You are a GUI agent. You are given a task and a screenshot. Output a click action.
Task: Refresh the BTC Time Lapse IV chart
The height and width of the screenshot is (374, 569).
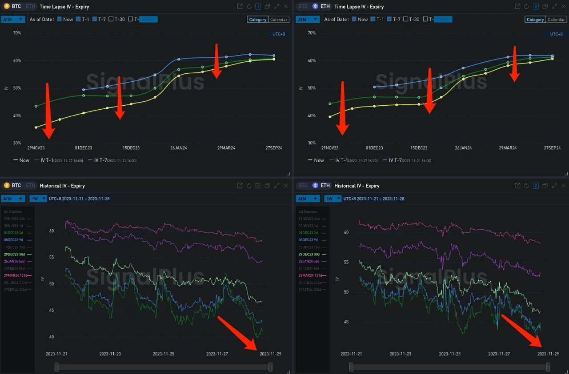tap(249, 7)
